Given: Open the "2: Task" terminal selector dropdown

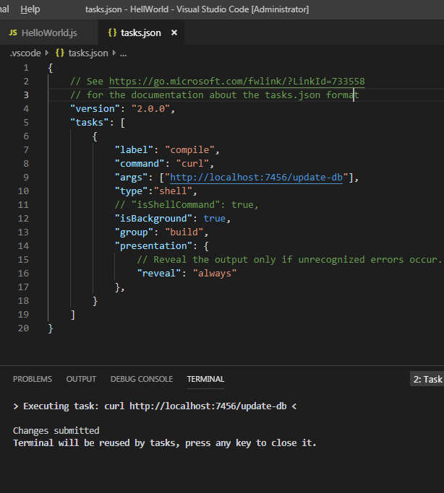Looking at the screenshot, I should click(427, 379).
